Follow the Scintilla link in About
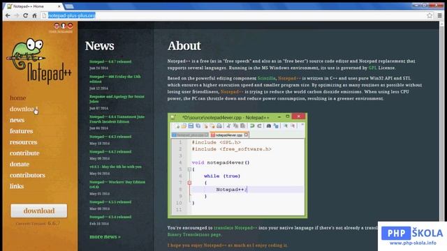 (x=267, y=78)
